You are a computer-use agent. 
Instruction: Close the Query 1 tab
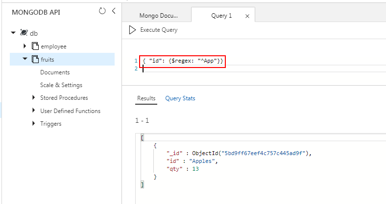point(247,16)
